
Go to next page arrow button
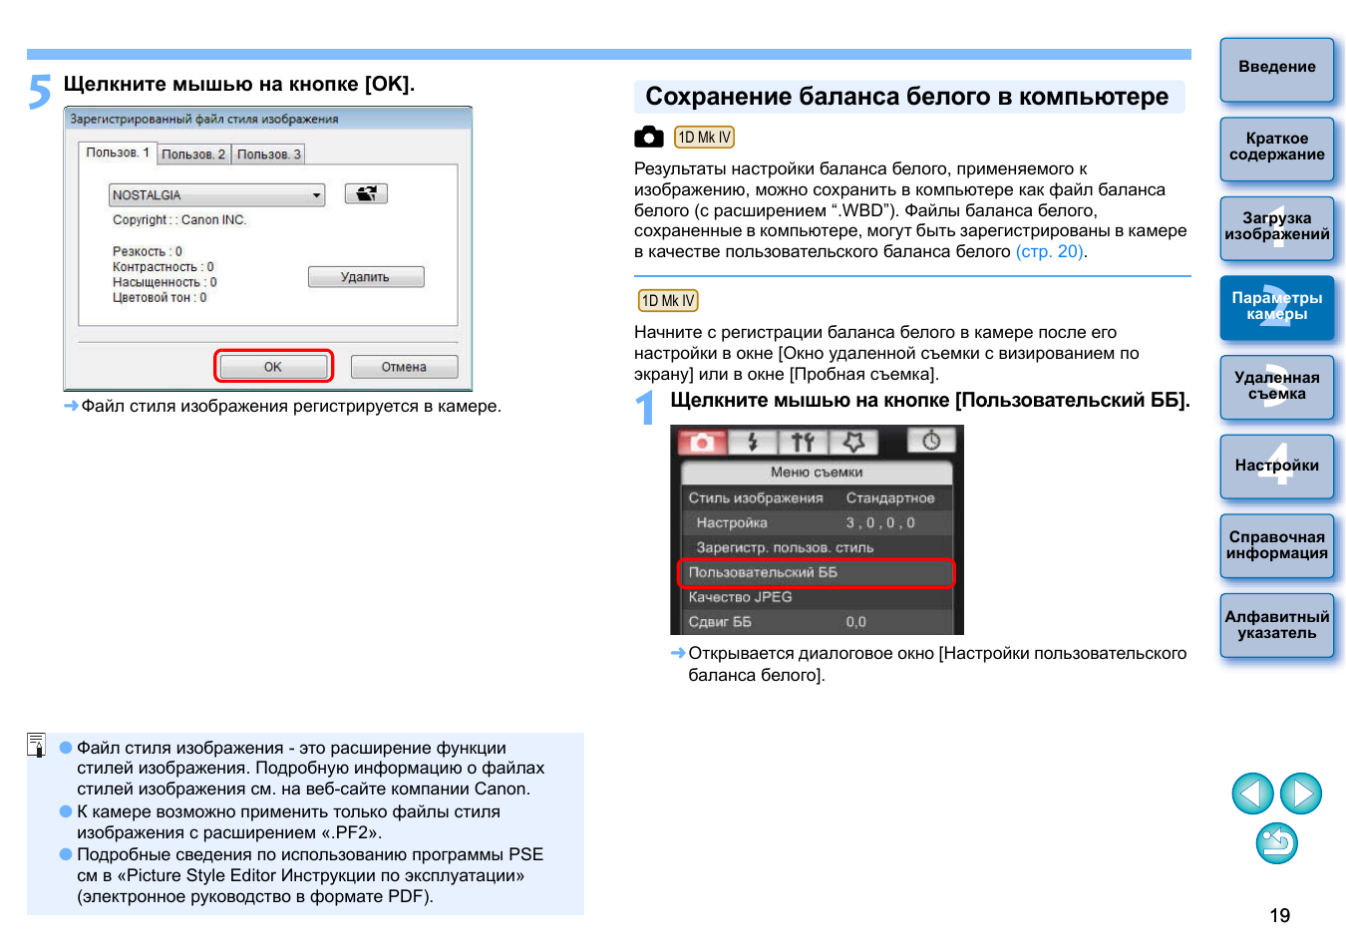pos(1301,793)
